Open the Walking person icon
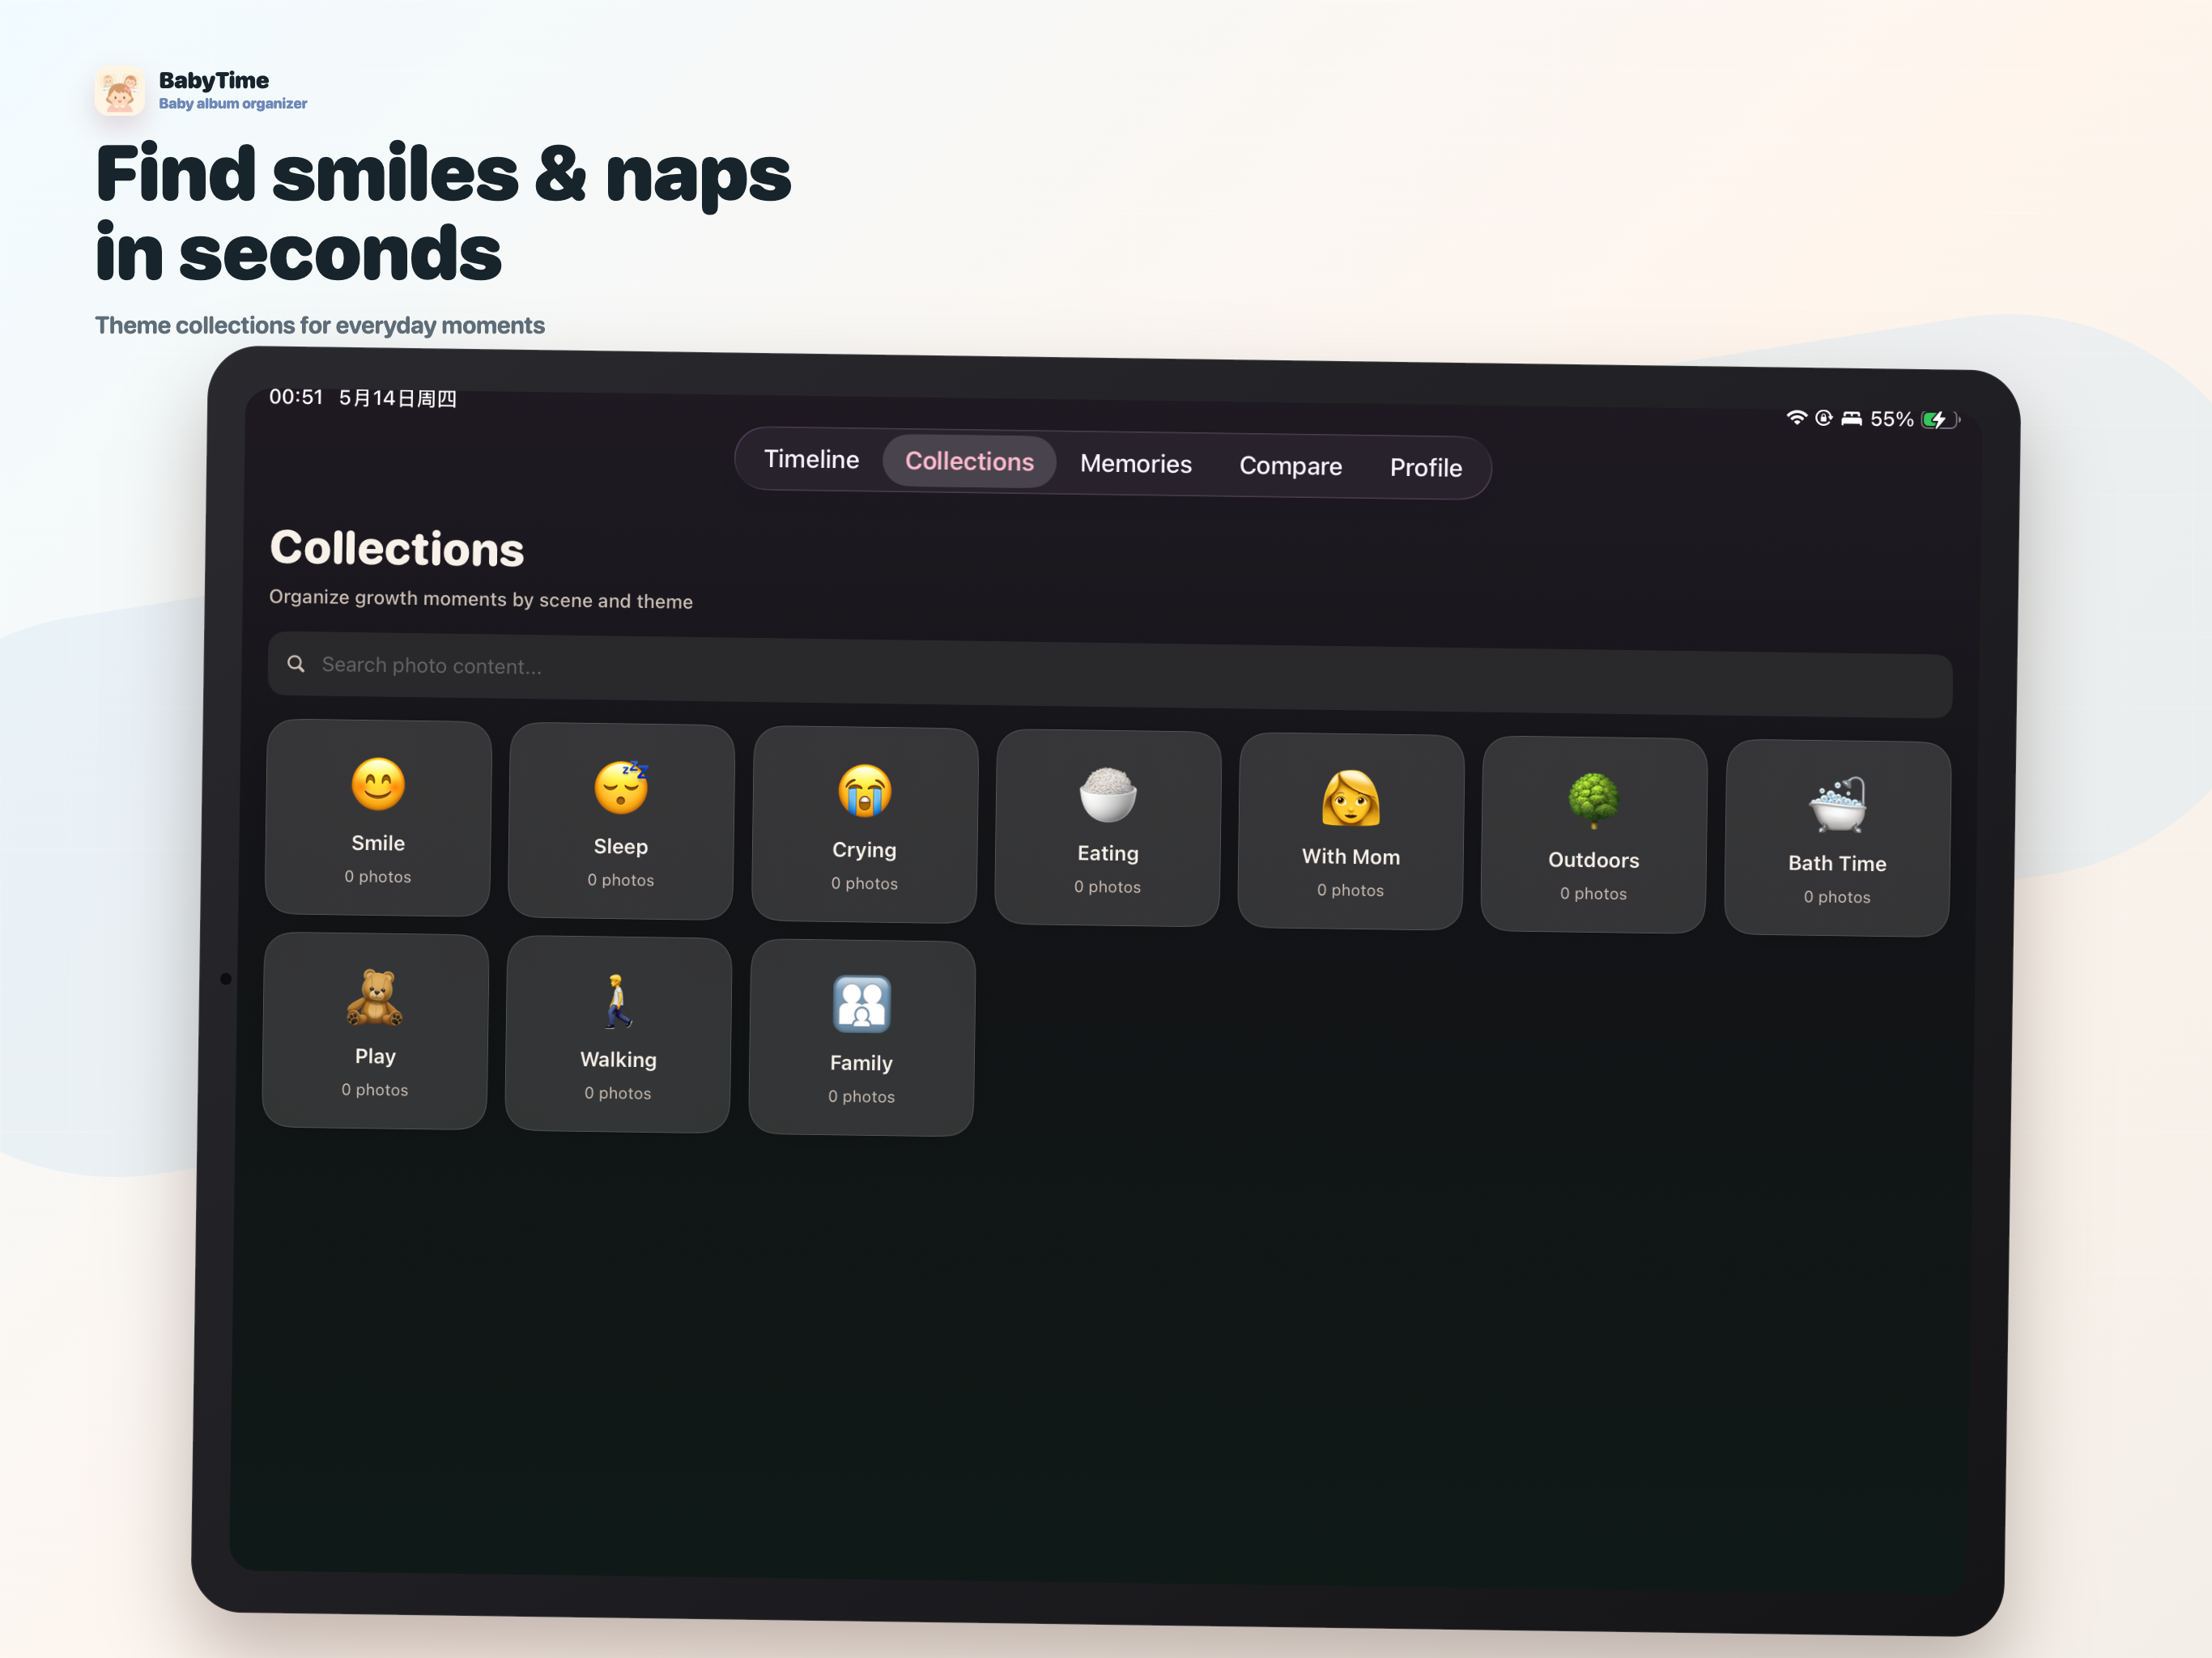 point(618,1001)
